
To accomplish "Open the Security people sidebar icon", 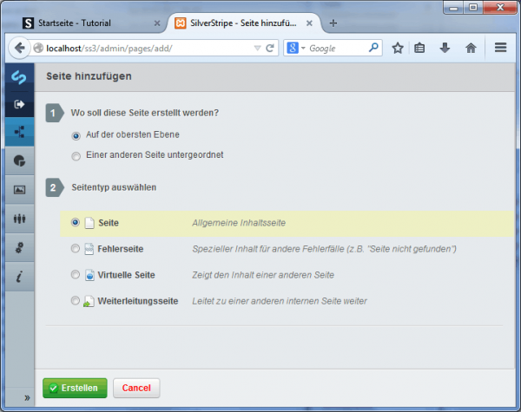I will [x=19, y=219].
